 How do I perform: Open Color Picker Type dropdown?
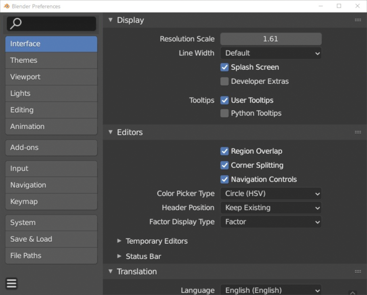(271, 193)
